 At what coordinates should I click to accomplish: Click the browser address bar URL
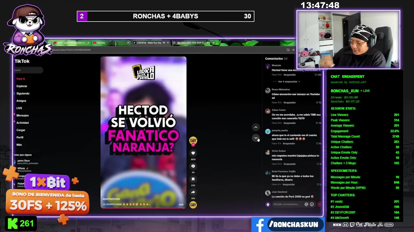pyautogui.click(x=71, y=50)
